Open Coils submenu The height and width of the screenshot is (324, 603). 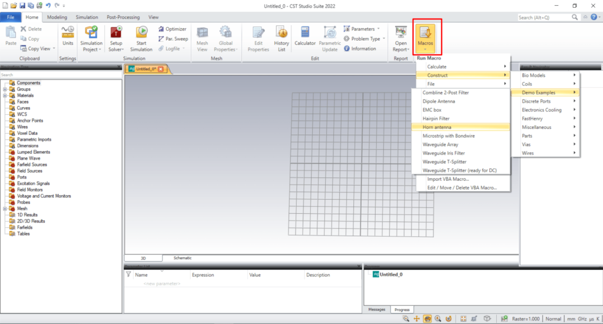pyautogui.click(x=546, y=84)
